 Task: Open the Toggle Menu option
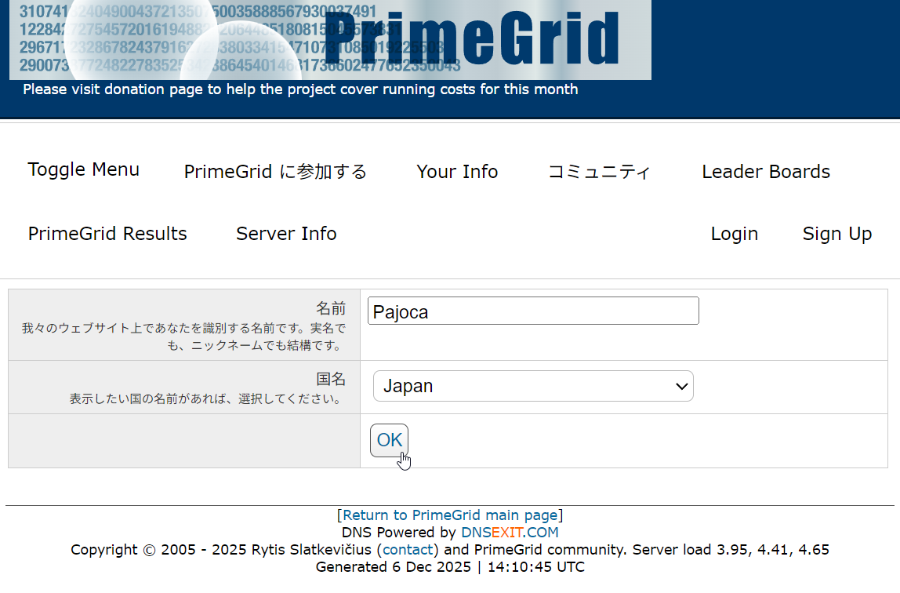(83, 169)
